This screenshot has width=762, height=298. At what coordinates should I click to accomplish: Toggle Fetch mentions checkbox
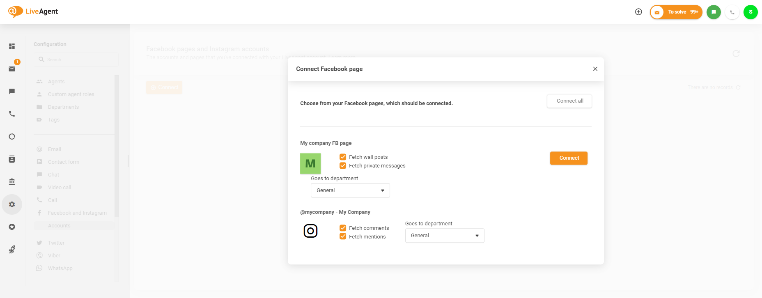click(343, 237)
